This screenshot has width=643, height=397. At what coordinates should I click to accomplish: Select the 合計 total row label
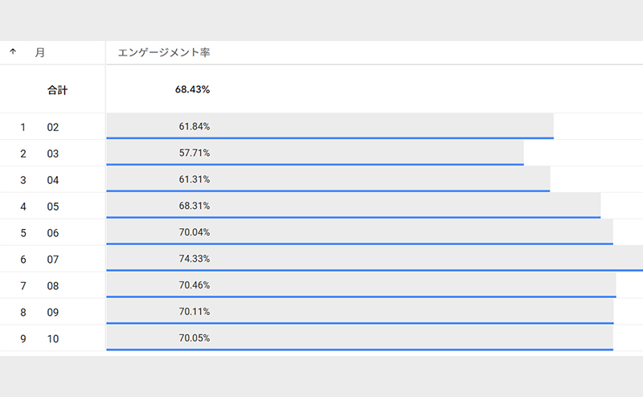[x=57, y=90]
